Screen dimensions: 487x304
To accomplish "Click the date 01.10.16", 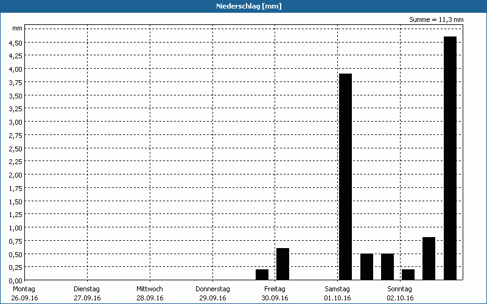I will [x=337, y=299].
